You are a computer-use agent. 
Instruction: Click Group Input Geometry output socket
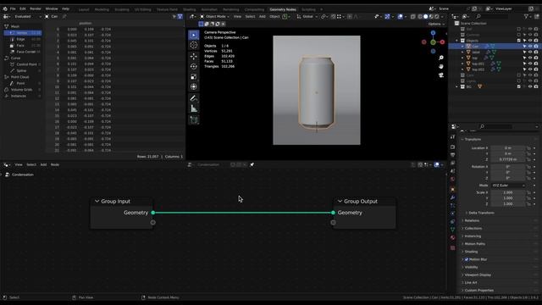[x=153, y=213]
